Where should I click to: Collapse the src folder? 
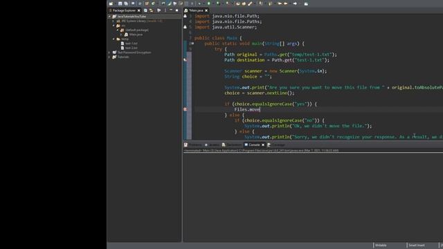tap(114, 26)
